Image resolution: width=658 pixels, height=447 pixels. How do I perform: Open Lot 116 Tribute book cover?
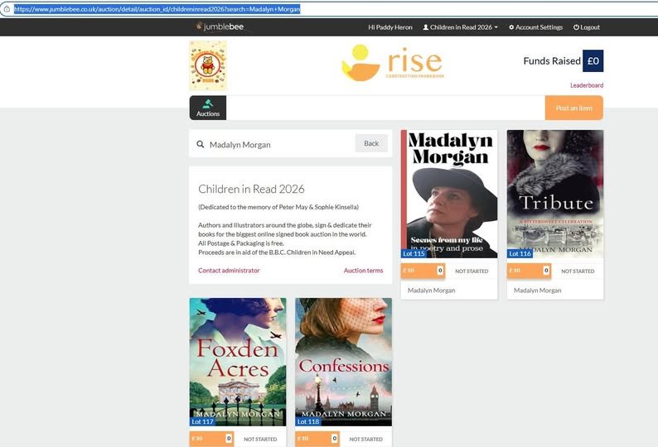click(555, 194)
